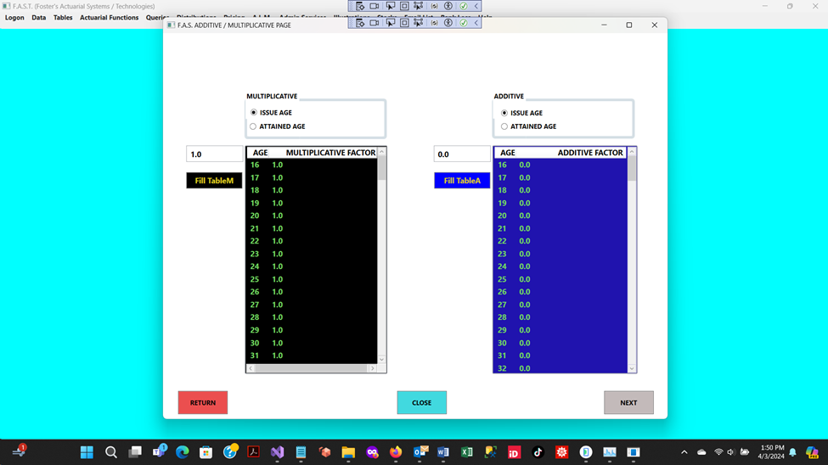The height and width of the screenshot is (465, 828).
Task: Click the Fill TableA button
Action: coord(462,181)
